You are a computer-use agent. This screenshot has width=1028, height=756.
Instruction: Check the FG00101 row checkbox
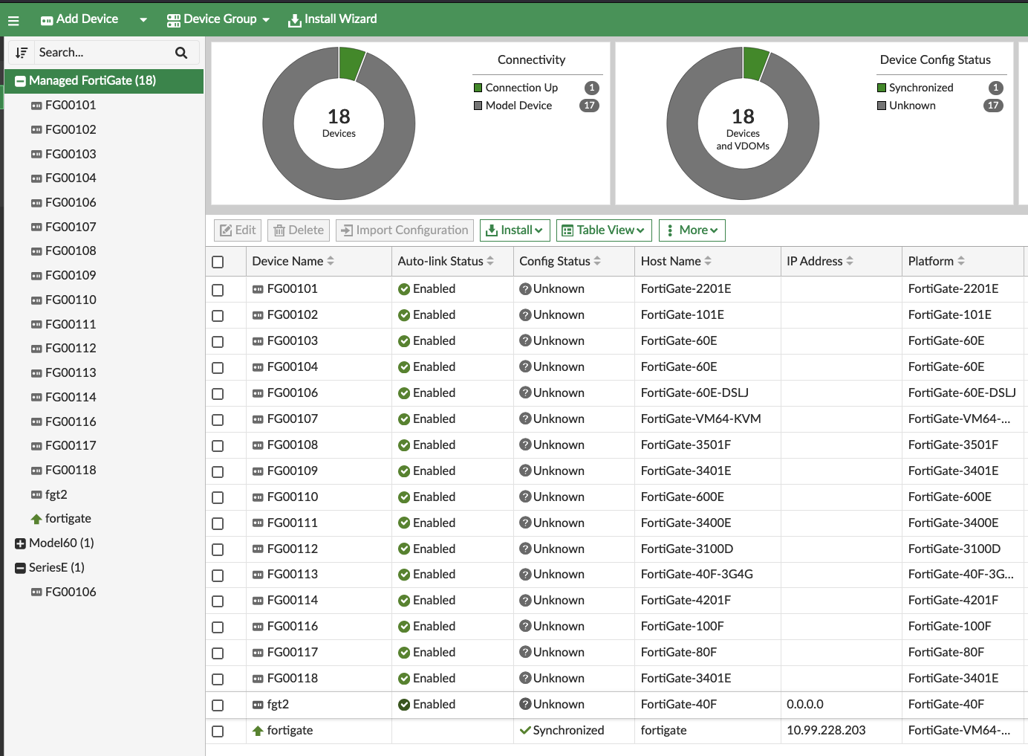[x=218, y=290]
